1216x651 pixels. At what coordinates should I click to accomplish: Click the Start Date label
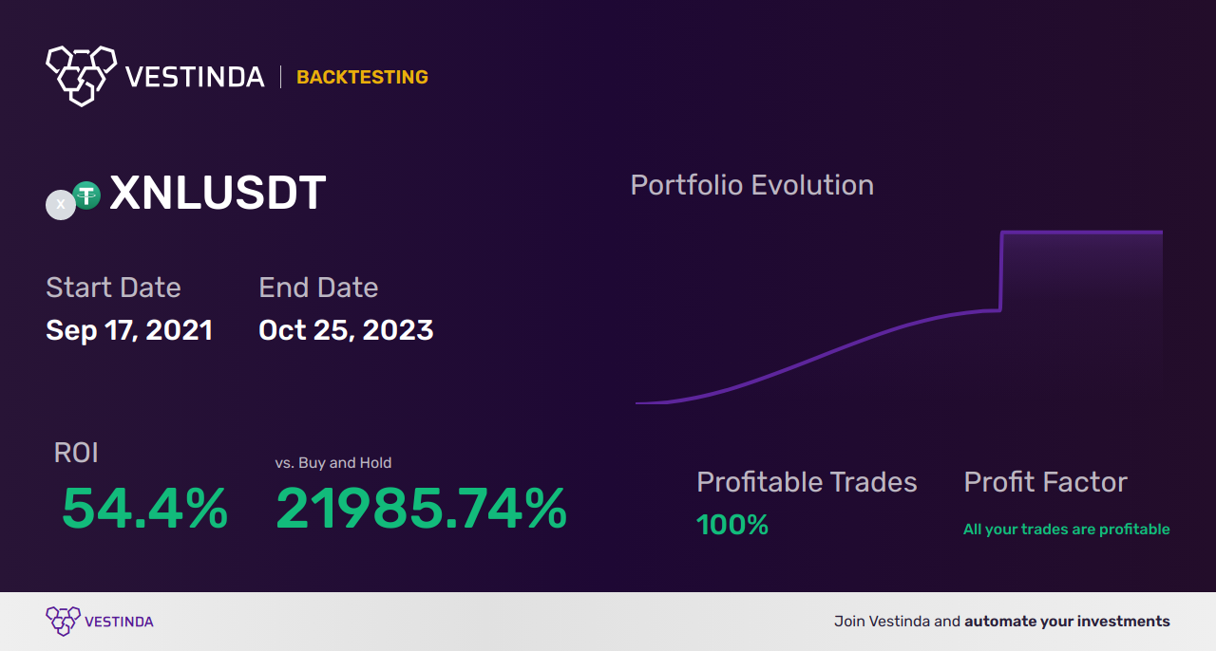pos(113,288)
